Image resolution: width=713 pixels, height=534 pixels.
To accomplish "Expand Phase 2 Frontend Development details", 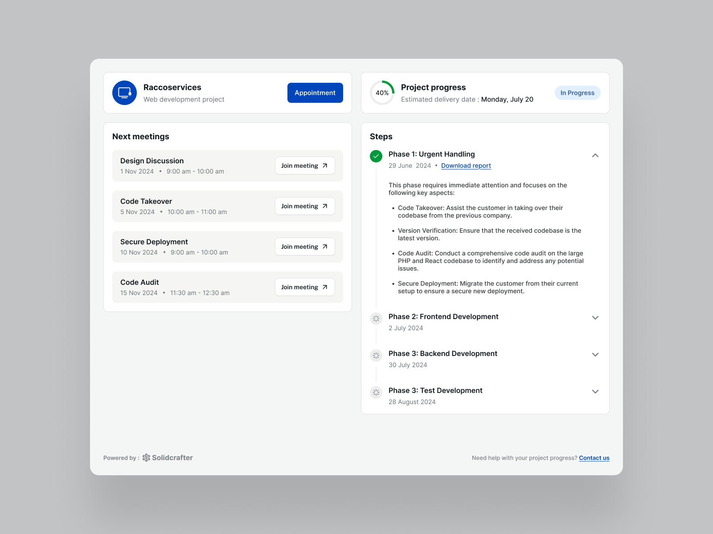I will pyautogui.click(x=595, y=317).
